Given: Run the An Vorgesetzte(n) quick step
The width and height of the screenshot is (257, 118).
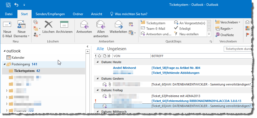Looking at the screenshot, I should [x=189, y=23].
